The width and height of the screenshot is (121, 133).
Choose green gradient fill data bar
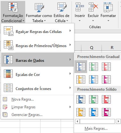[94, 67]
